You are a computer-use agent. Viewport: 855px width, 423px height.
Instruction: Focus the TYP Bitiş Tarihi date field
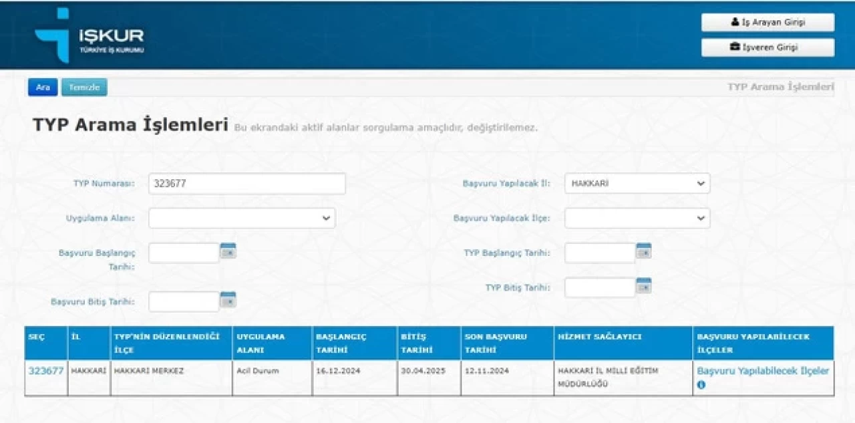[599, 287]
